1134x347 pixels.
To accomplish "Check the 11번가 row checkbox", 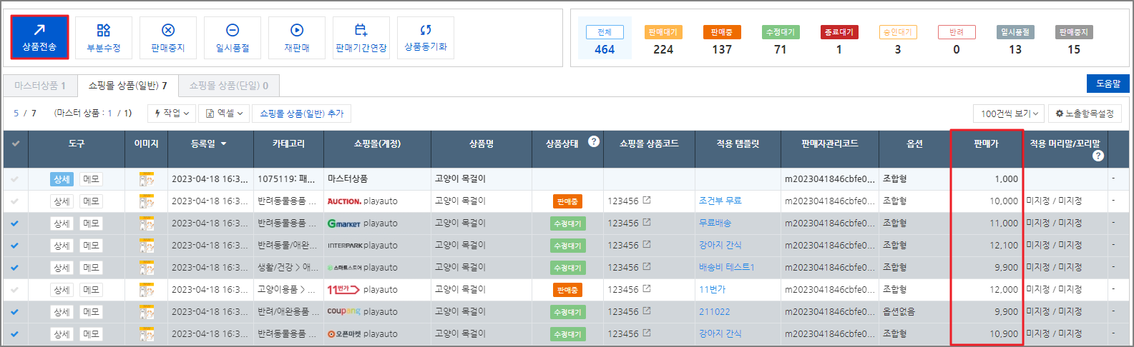I will tap(15, 290).
